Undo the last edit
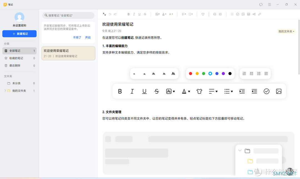This screenshot has width=300, height=179. click(110, 14)
